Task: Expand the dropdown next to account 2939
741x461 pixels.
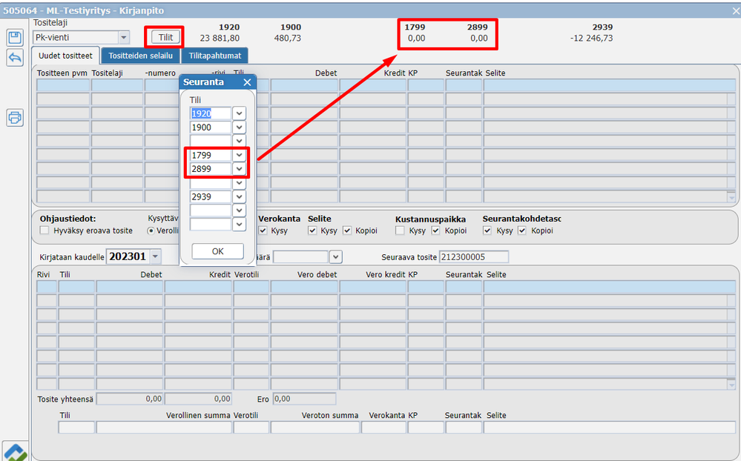Action: point(239,196)
